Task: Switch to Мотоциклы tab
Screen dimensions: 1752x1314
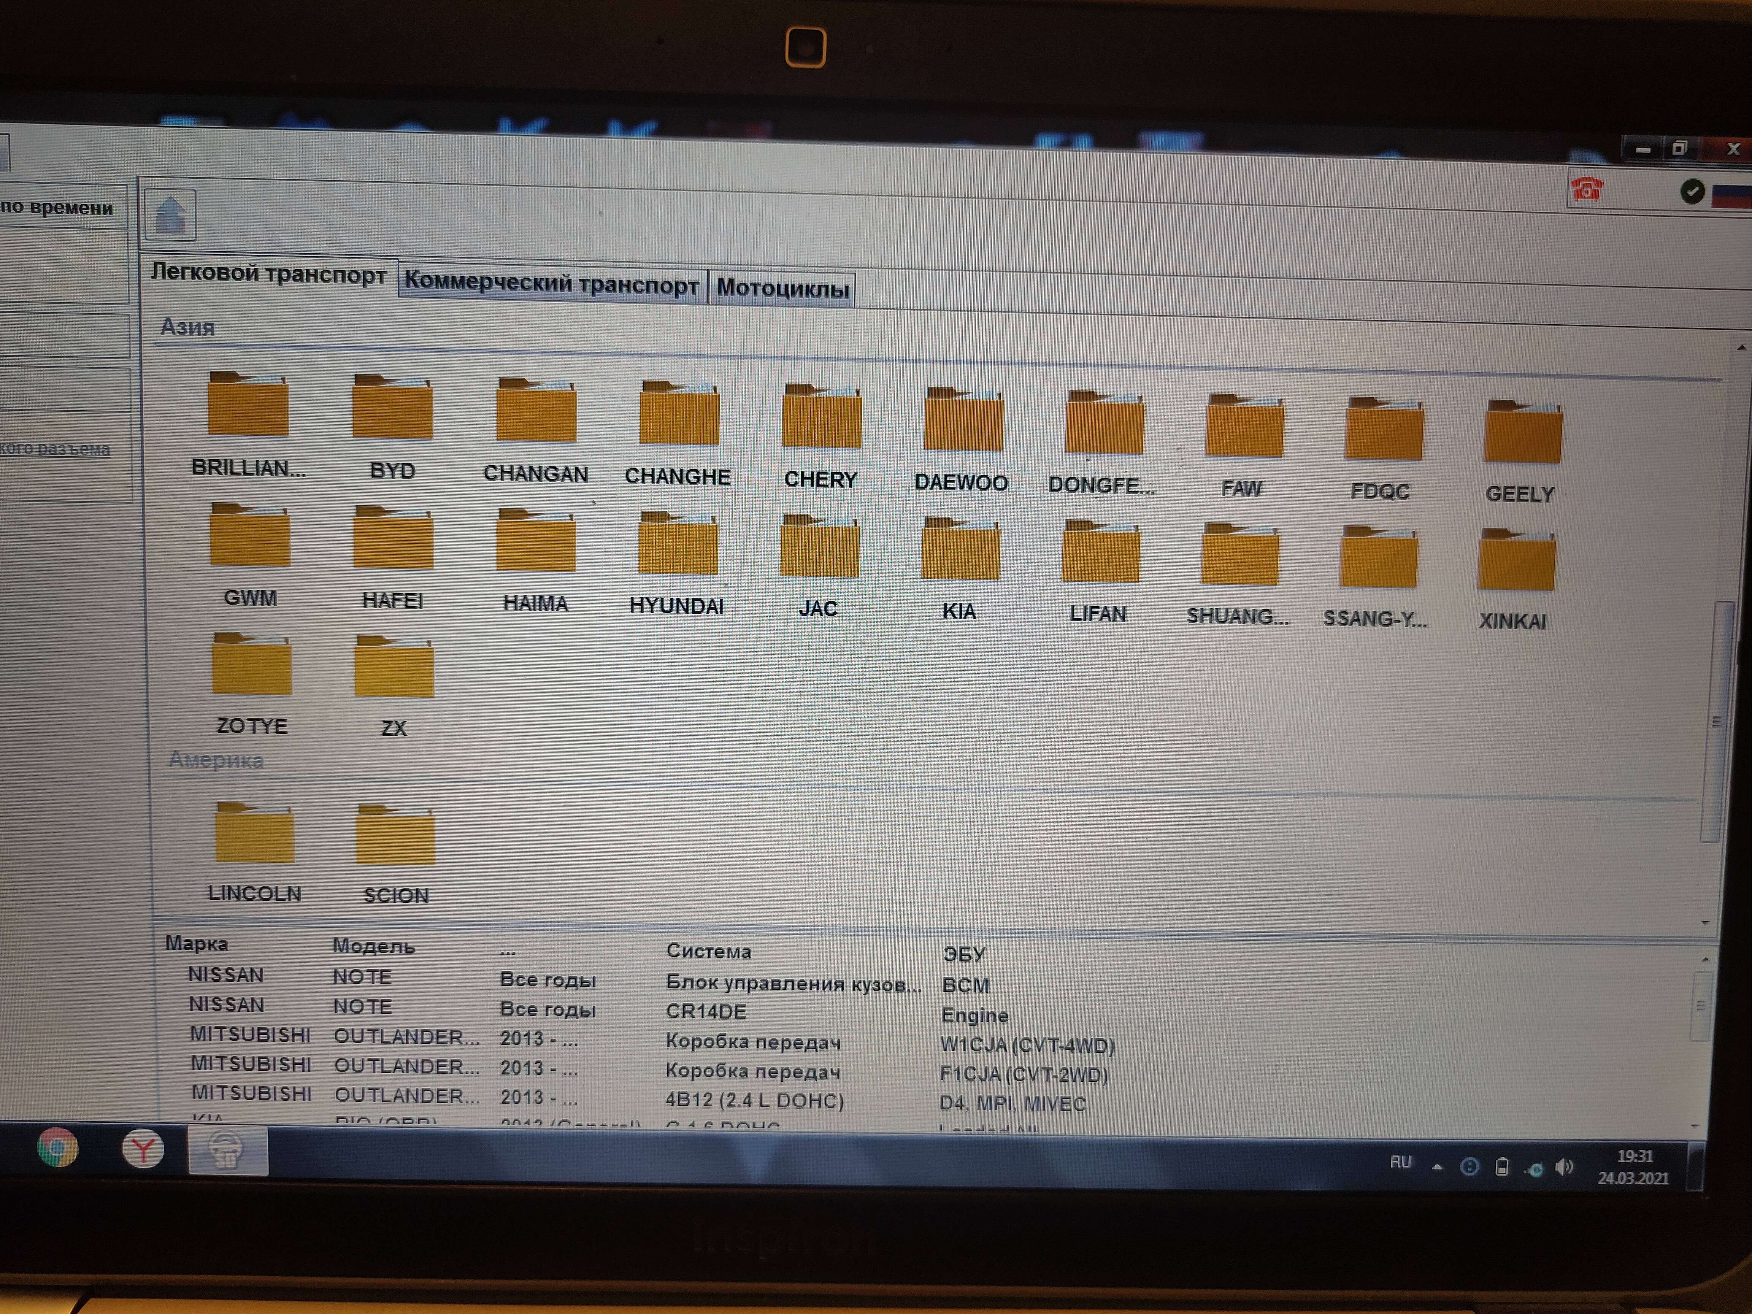Action: tap(782, 288)
